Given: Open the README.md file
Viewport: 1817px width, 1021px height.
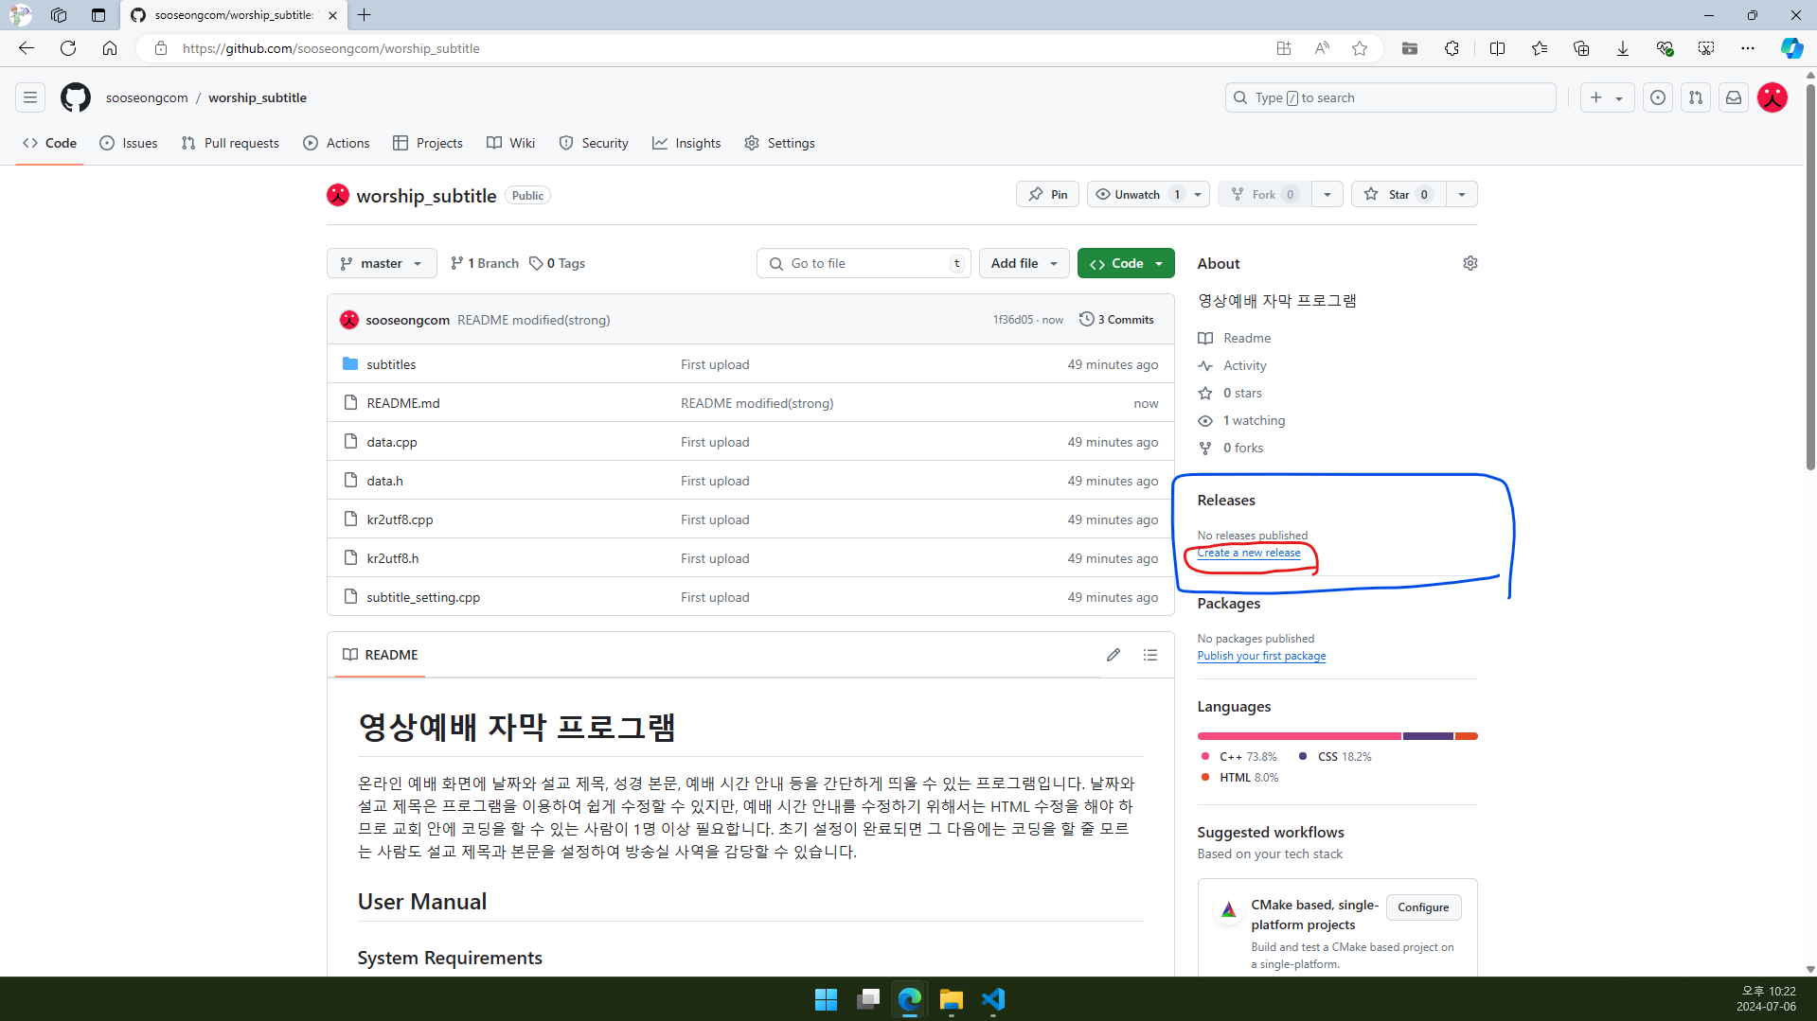Looking at the screenshot, I should (403, 403).
